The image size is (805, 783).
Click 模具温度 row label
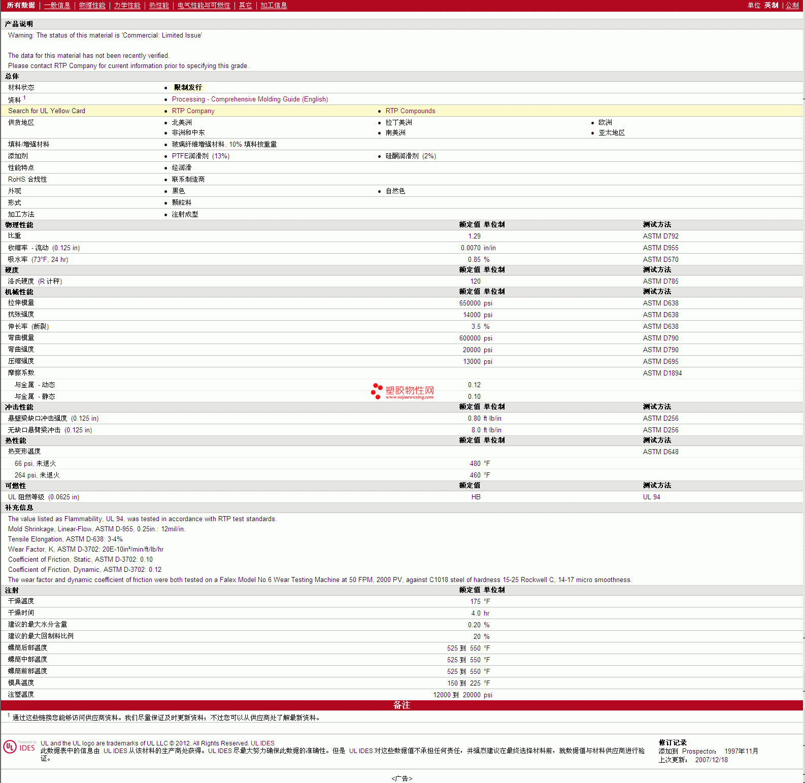click(21, 683)
